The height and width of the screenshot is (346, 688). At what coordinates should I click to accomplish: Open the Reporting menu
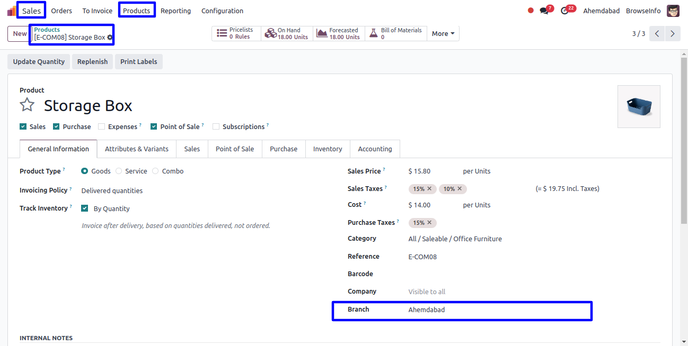(175, 11)
